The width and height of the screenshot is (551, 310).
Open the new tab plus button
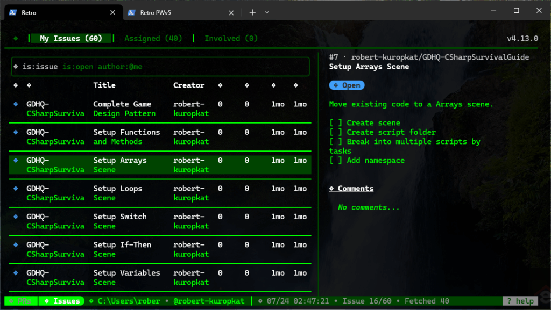[252, 12]
